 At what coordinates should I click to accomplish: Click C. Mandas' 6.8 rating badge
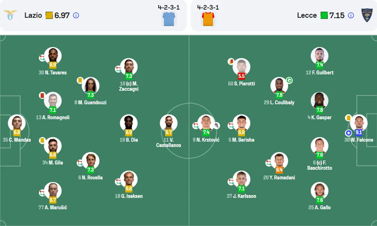[x=17, y=132]
